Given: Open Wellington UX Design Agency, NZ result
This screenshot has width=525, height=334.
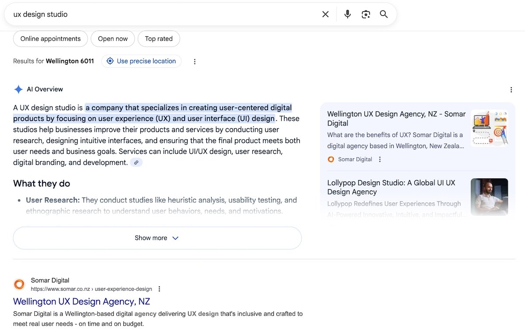Looking at the screenshot, I should (x=81, y=302).
